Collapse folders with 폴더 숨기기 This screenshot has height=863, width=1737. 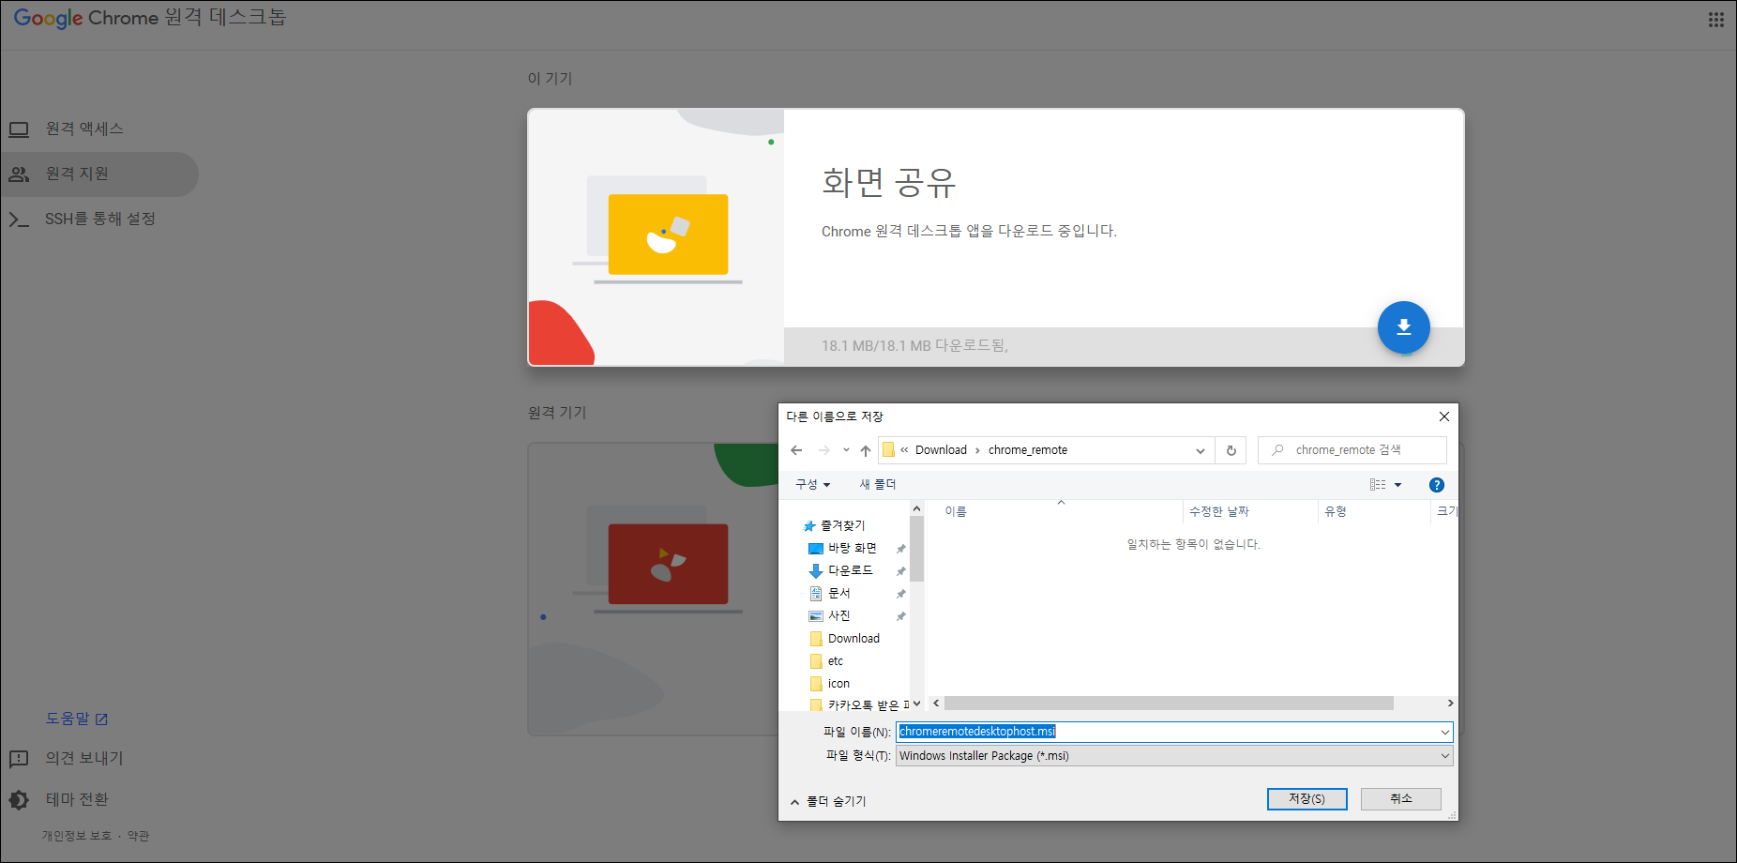click(x=828, y=802)
